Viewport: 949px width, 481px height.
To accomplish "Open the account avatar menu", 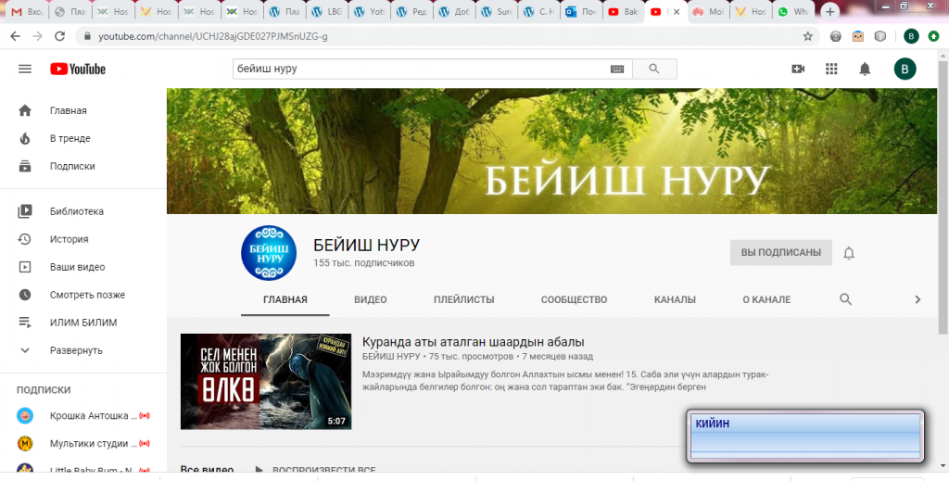I will coord(905,69).
